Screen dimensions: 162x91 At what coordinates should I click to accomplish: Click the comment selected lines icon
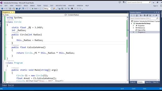[66, 9]
